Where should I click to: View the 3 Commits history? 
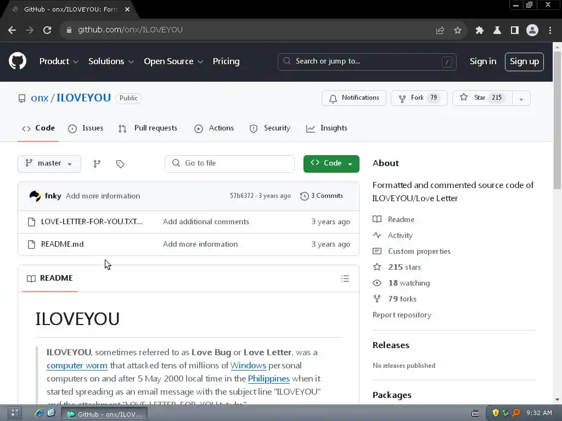point(322,196)
